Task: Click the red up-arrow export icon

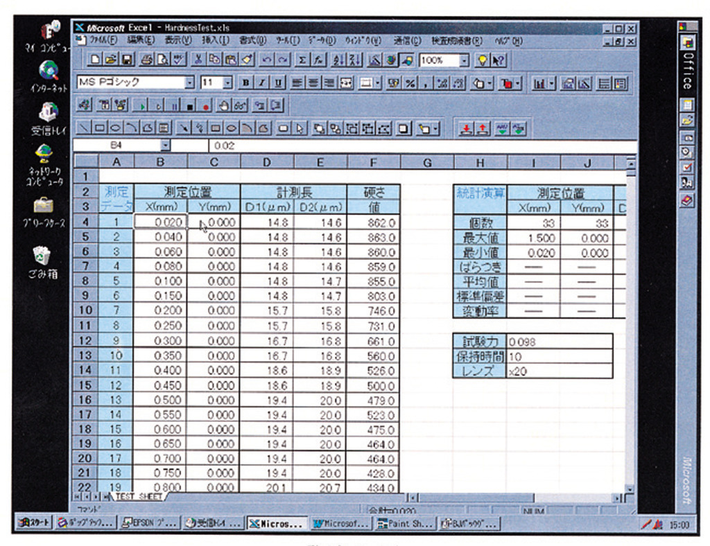Action: click(x=483, y=129)
